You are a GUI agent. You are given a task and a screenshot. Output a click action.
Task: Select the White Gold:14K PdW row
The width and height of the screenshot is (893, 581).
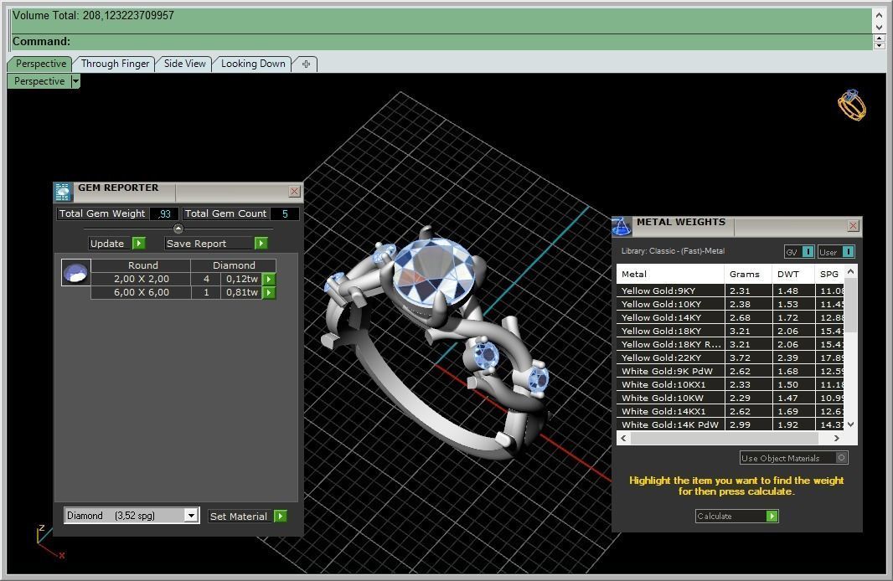[x=730, y=424]
